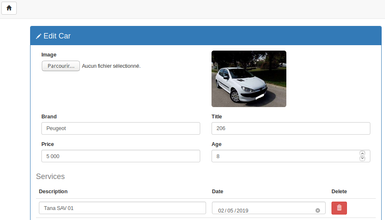Select the service date field 02/05/2019
Screen dimensions: 385x220
269,208
